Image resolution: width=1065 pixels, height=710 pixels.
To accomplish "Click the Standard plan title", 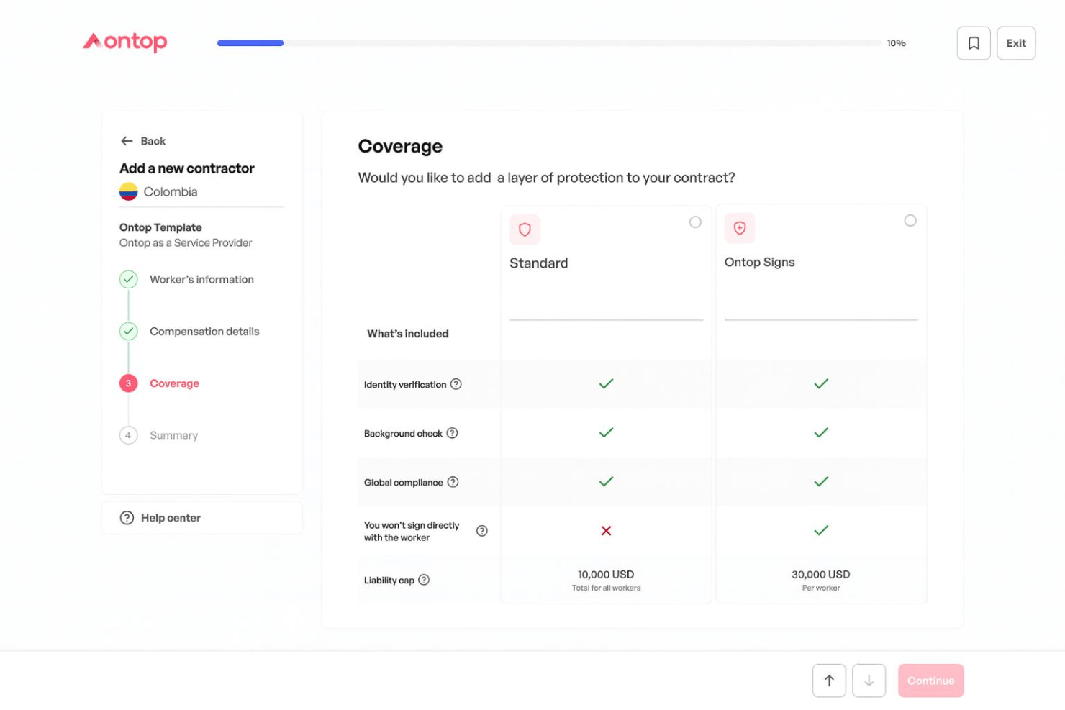I will coord(538,263).
